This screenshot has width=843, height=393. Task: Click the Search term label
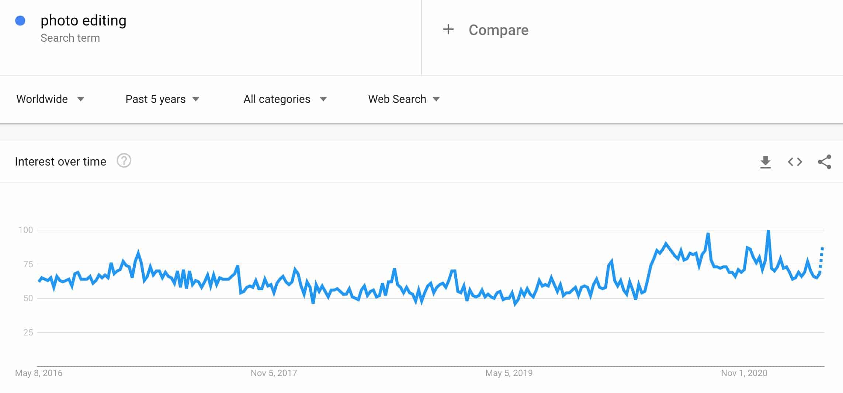[70, 38]
